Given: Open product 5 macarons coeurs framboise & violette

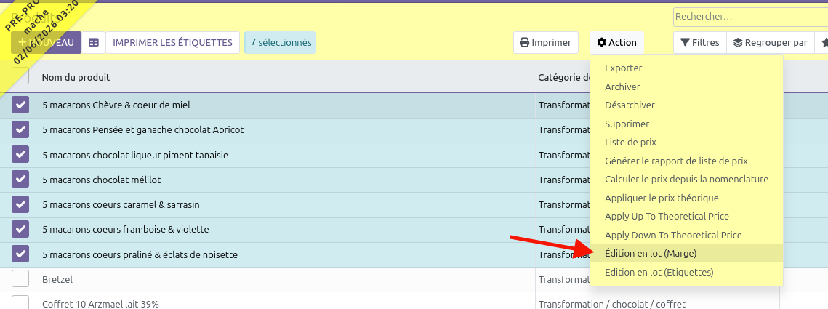Looking at the screenshot, I should click(126, 230).
